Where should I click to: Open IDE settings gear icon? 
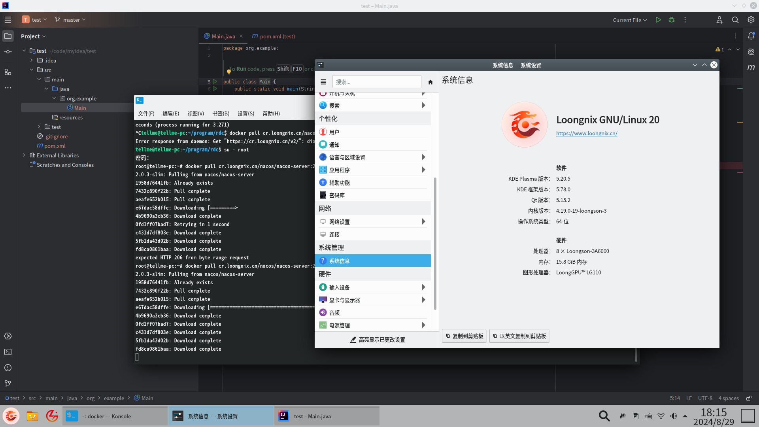(751, 20)
